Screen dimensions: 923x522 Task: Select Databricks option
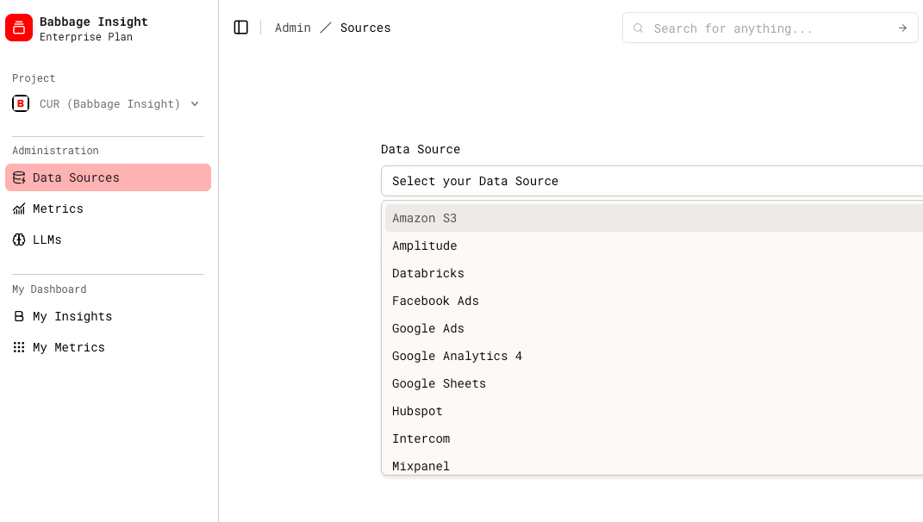tap(654, 274)
